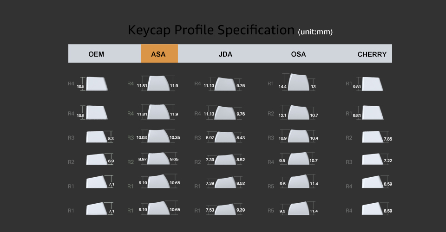Click the OSA R3 keycap image
Screen dimensions: 446x232
298,136
